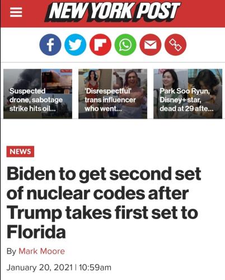Share the article on WhatsApp

(125, 45)
